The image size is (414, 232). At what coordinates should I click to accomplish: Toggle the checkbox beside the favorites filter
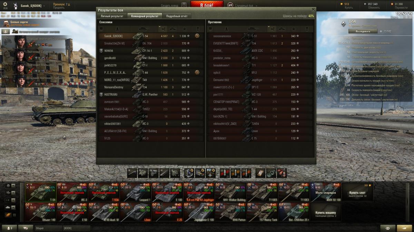click(x=14, y=215)
